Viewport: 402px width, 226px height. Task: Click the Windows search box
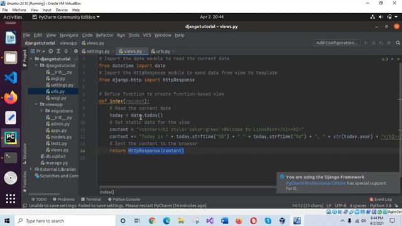[x=65, y=220]
